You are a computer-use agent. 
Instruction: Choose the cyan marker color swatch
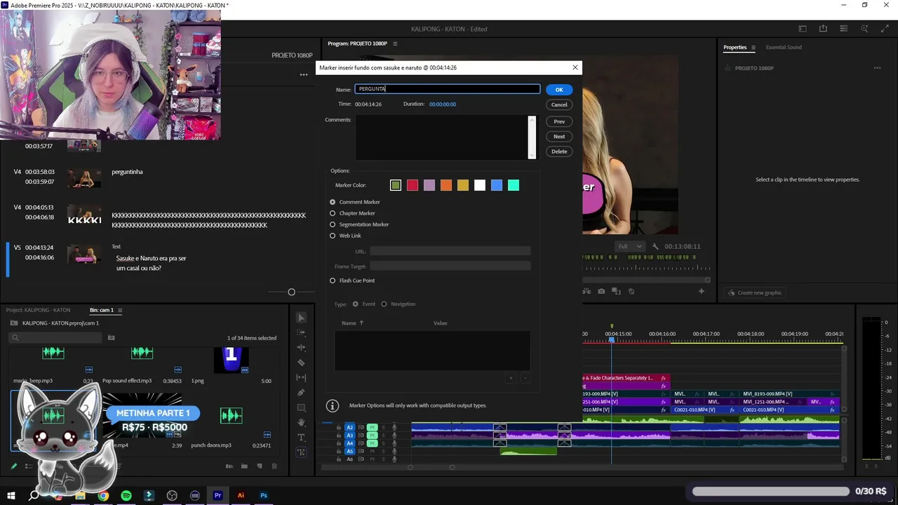coord(514,185)
